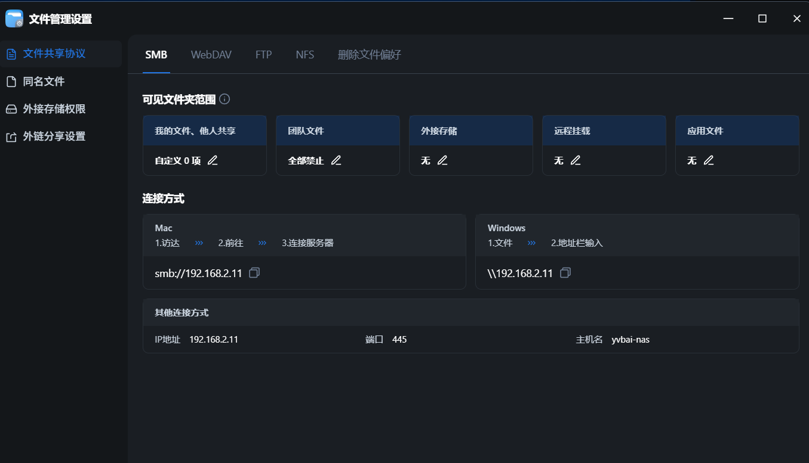The height and width of the screenshot is (463, 809).
Task: Open 同名文件 settings in the sidebar
Action: (61, 82)
